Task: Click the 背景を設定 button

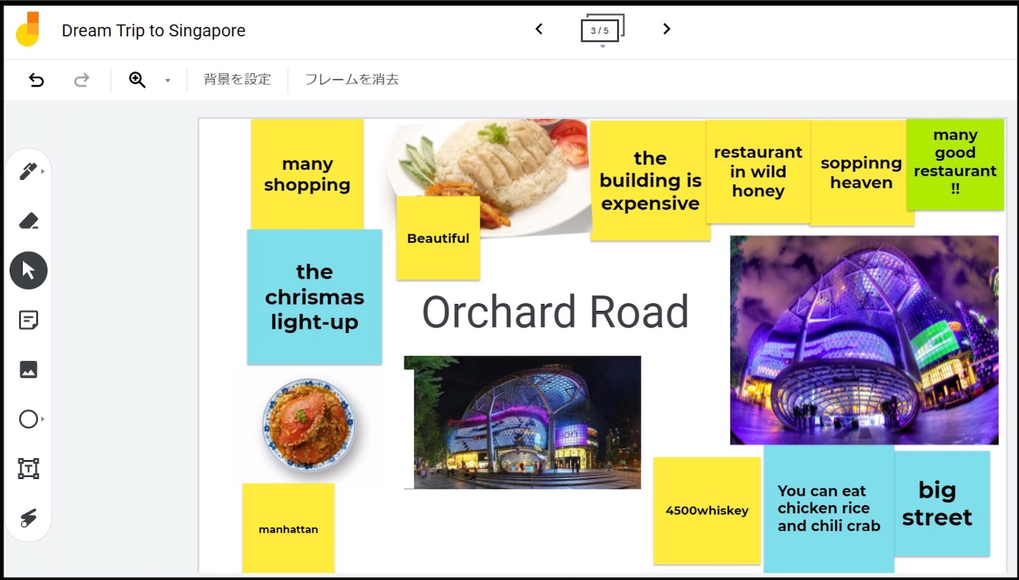Action: [x=237, y=80]
